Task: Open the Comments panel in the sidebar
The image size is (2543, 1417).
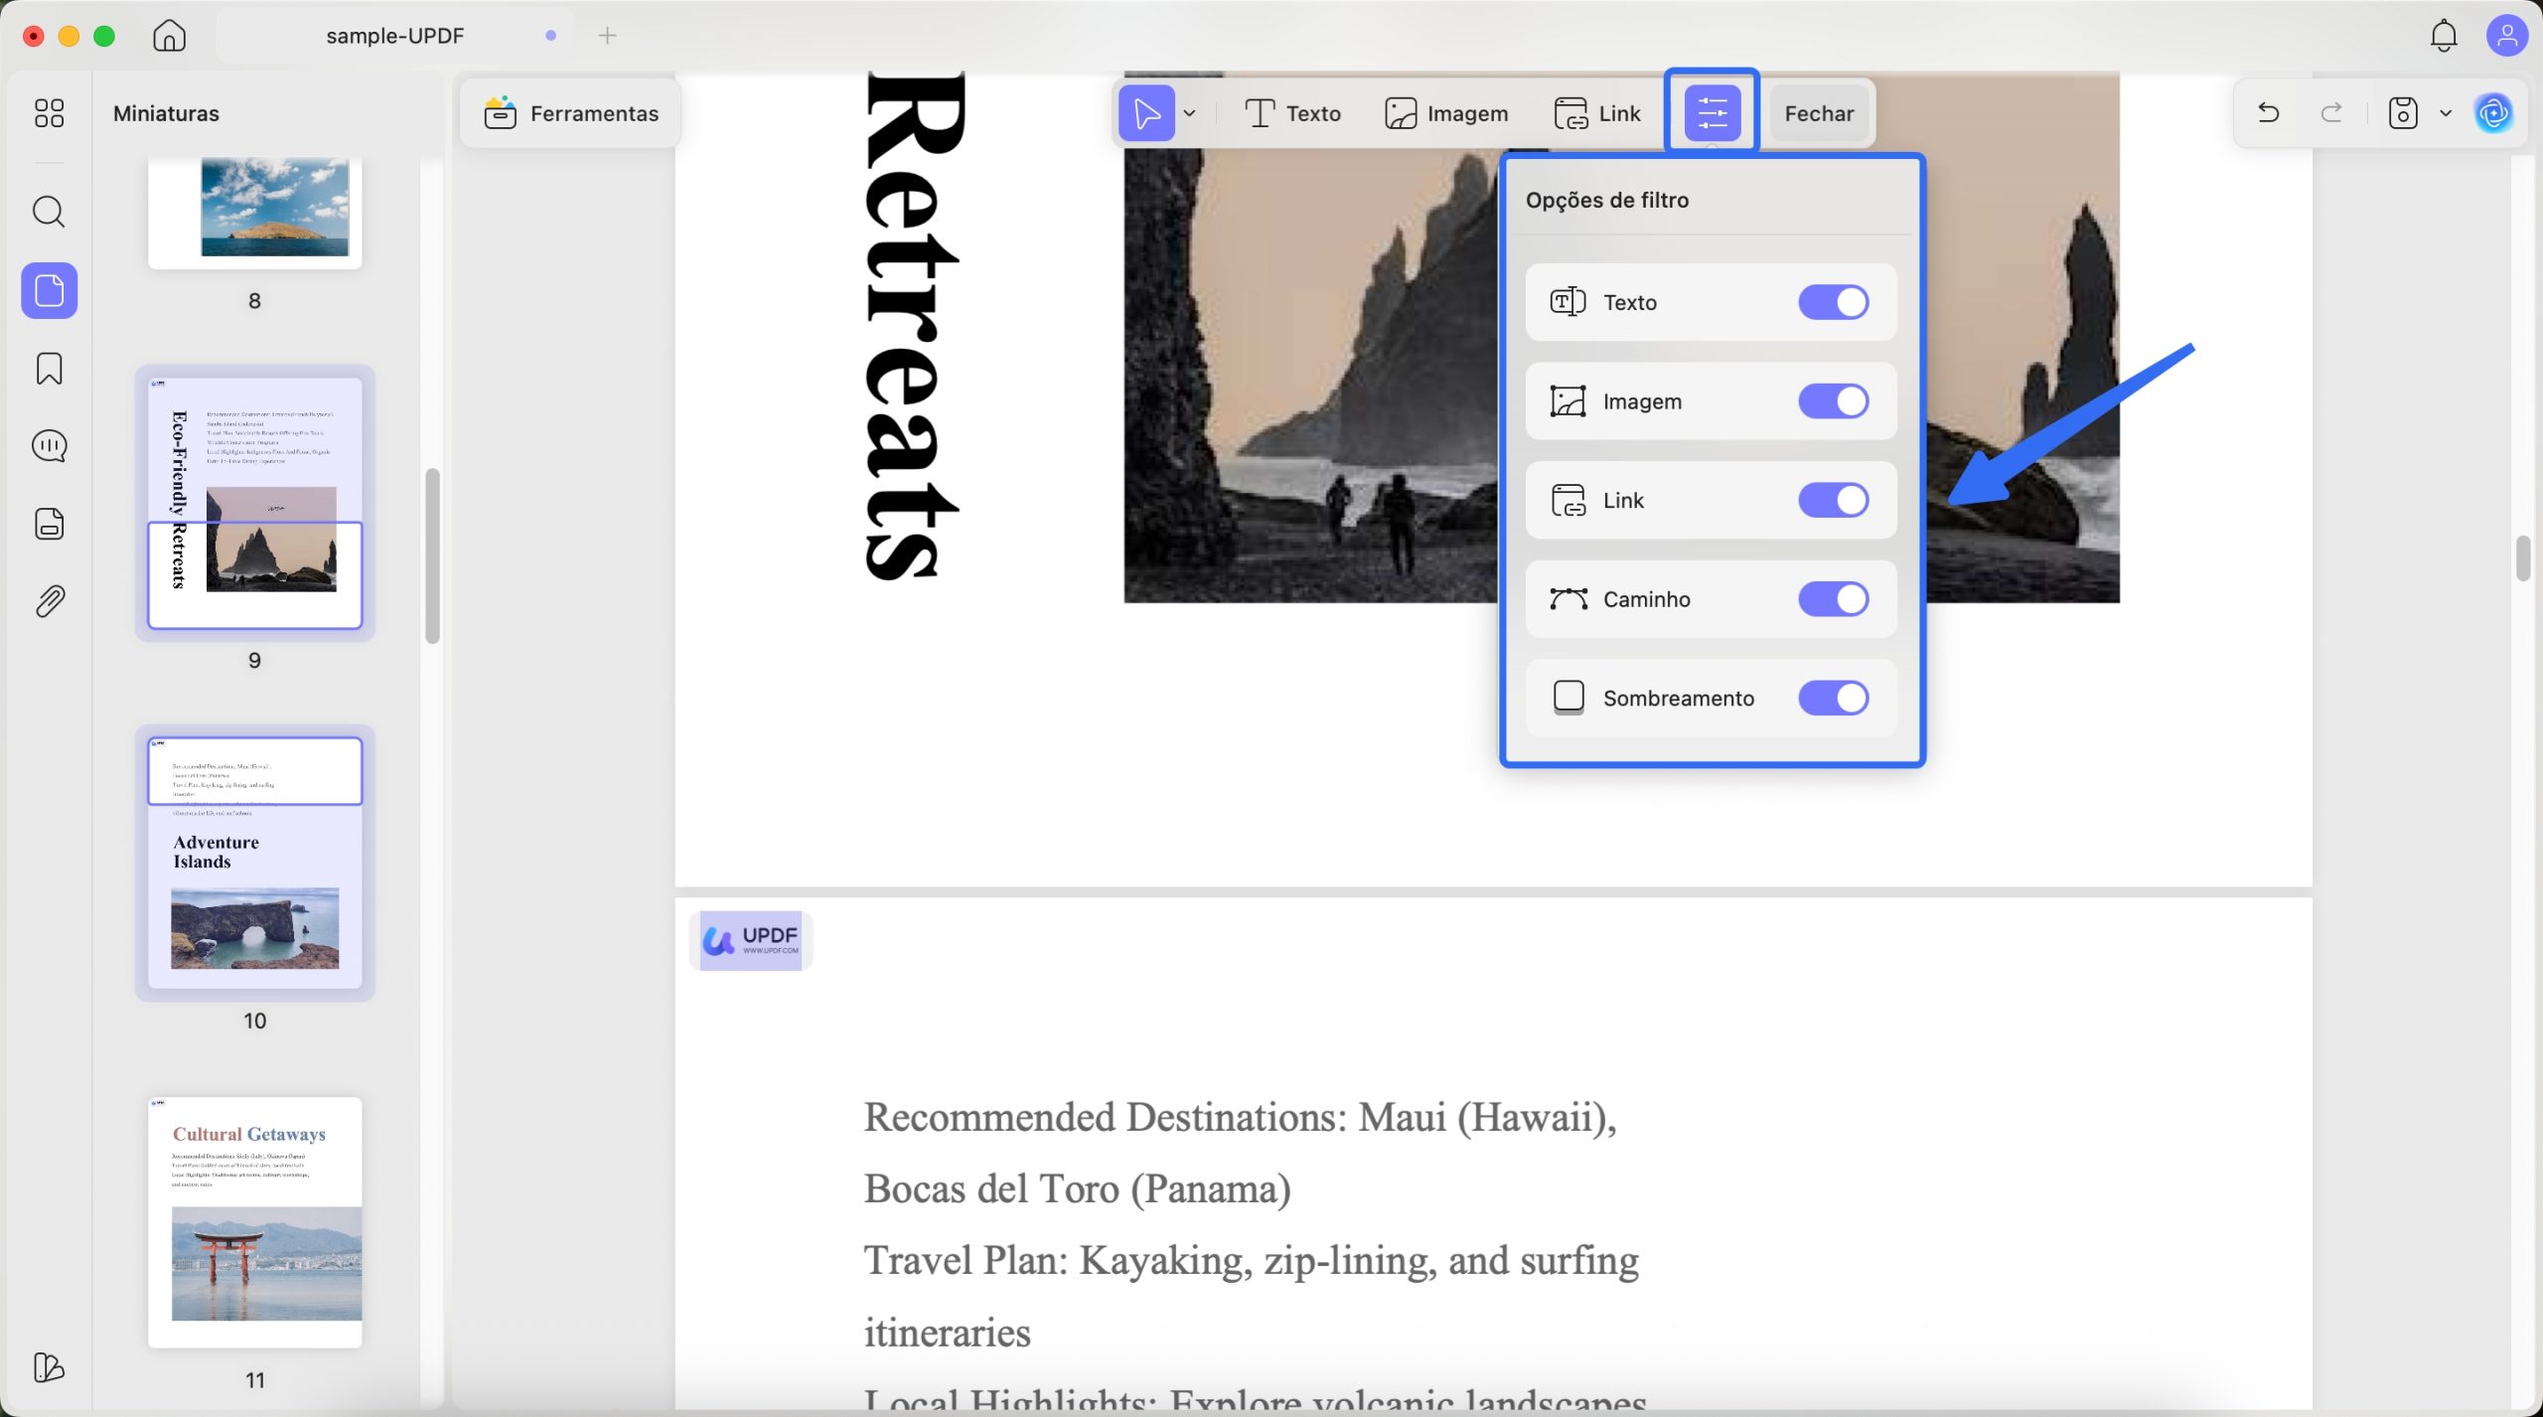Action: click(48, 446)
